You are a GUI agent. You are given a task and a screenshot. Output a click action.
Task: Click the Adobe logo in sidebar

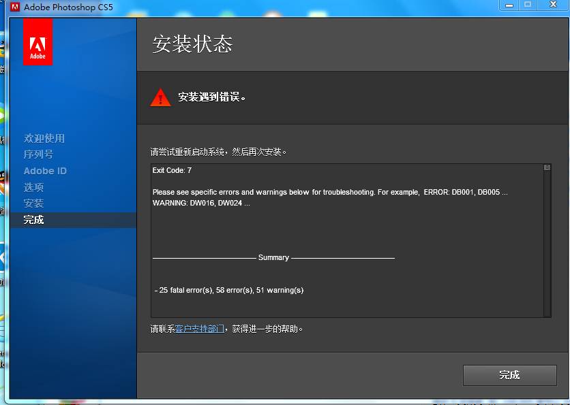coord(37,42)
